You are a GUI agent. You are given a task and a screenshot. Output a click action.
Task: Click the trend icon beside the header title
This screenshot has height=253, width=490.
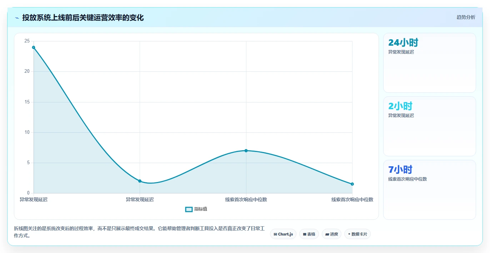coord(17,17)
